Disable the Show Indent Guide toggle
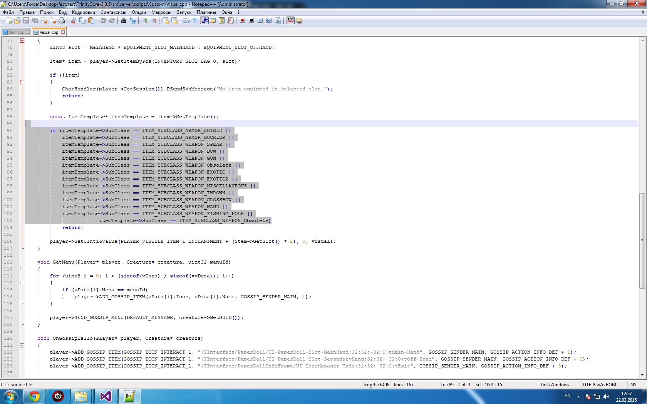 pos(204,21)
